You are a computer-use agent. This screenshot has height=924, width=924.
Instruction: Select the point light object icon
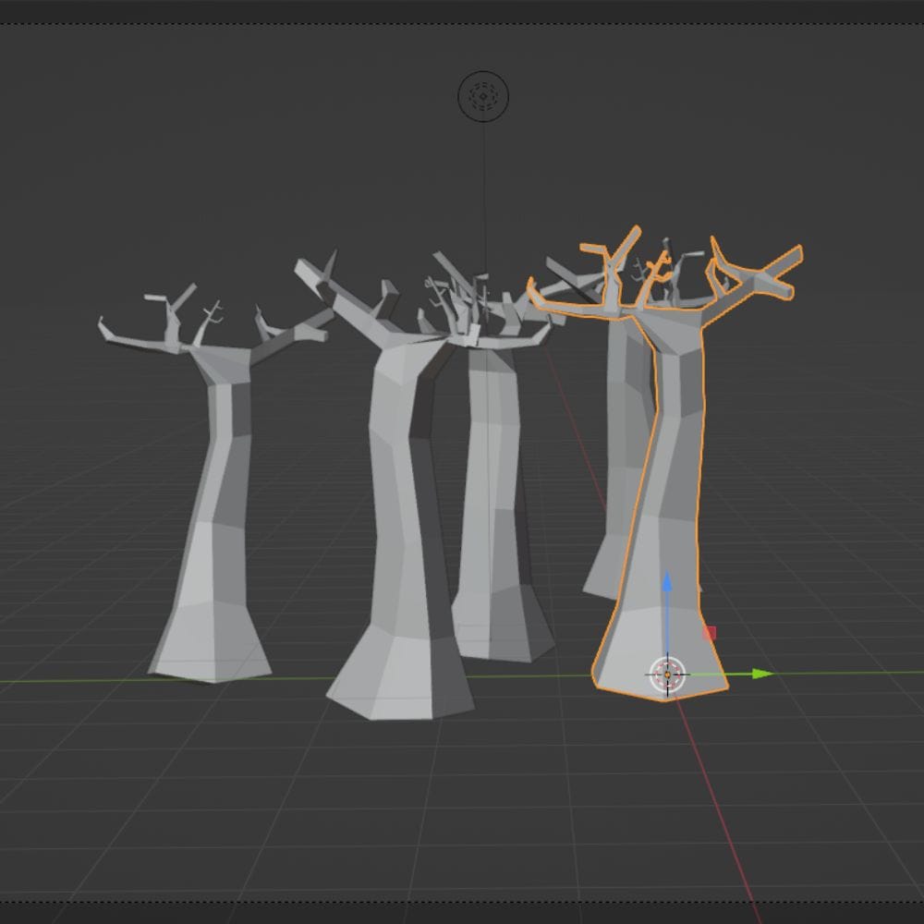[483, 96]
